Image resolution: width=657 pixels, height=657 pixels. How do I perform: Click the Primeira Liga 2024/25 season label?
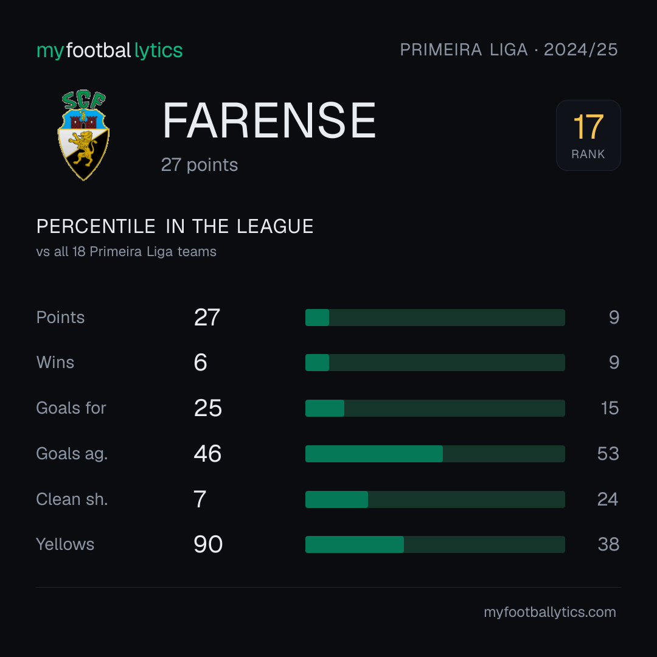[x=509, y=50]
